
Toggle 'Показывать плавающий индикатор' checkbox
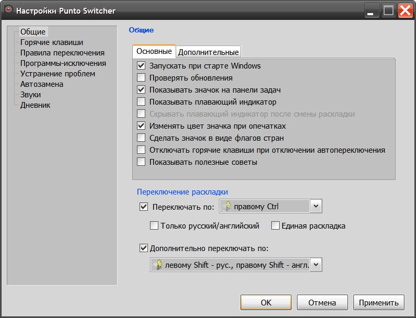click(x=141, y=102)
